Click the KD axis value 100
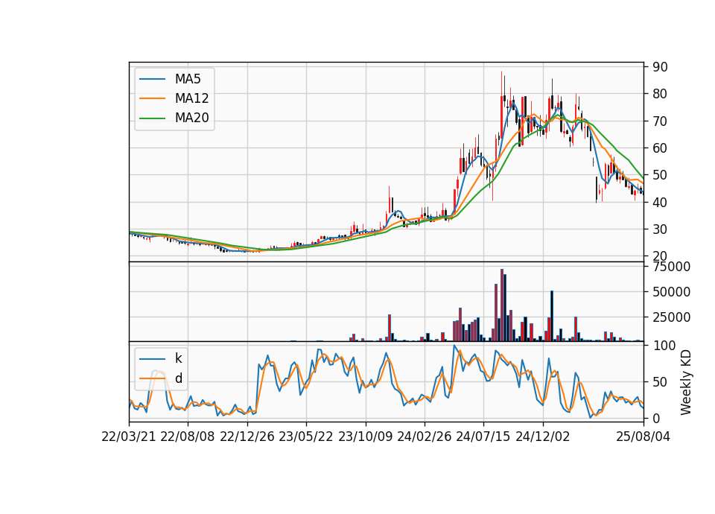Screen dimensions: 715x514 [x=664, y=346]
